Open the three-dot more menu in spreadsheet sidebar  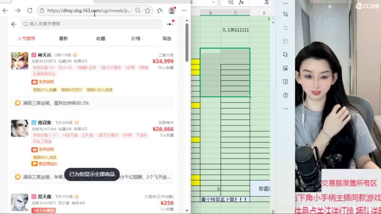coord(285,109)
